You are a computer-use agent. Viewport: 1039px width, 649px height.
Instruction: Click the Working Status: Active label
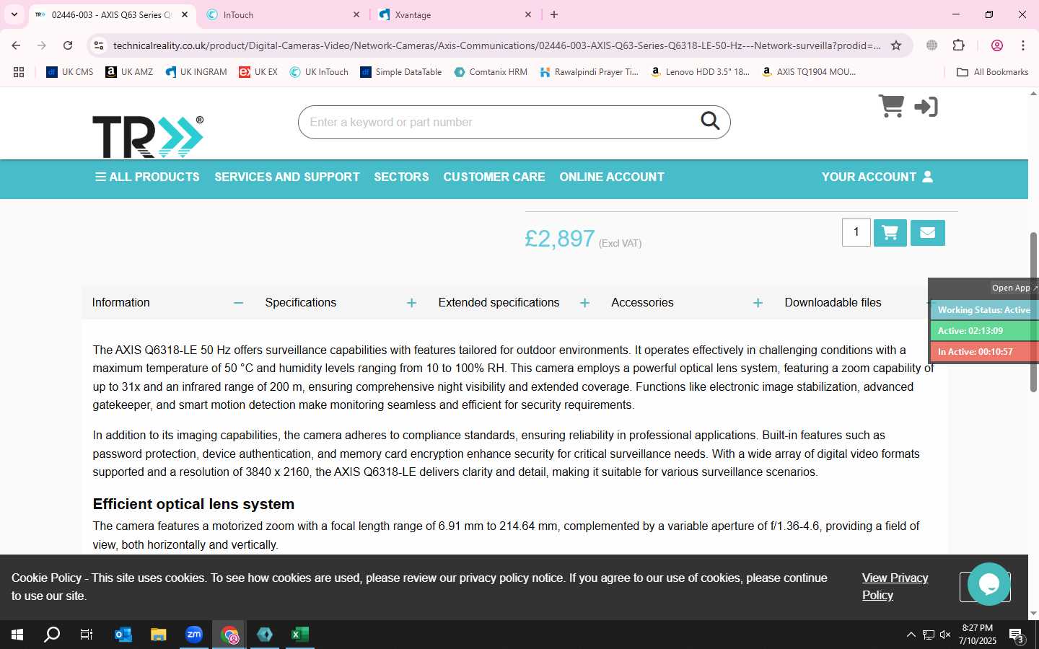click(983, 310)
